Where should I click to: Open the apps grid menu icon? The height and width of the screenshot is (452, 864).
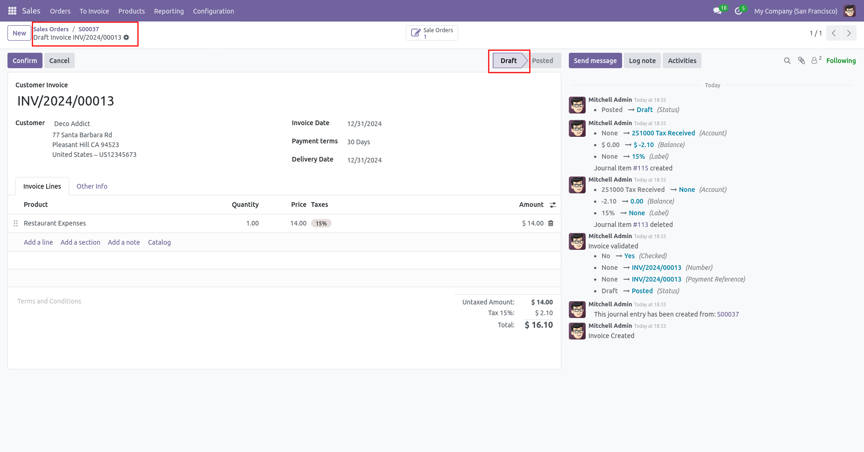pyautogui.click(x=13, y=11)
